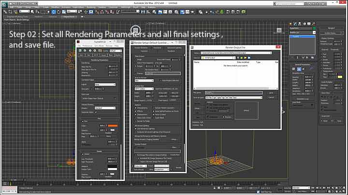Select the Select and Link tool
The height and width of the screenshot is (195, 348).
[5, 12]
